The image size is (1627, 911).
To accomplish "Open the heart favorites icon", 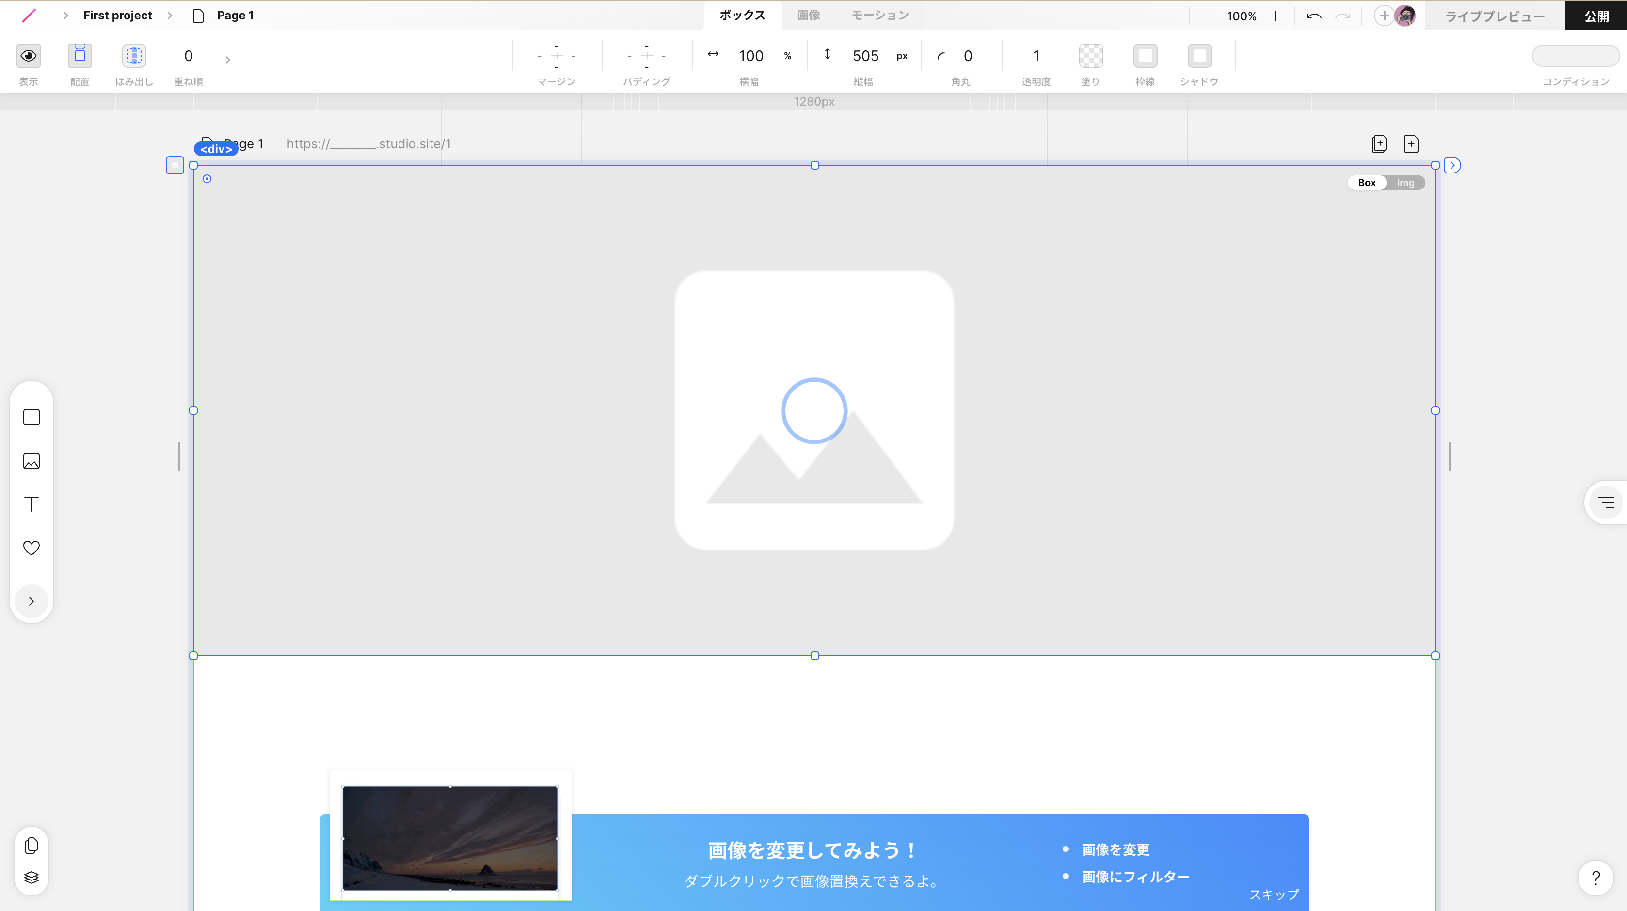I will point(32,548).
